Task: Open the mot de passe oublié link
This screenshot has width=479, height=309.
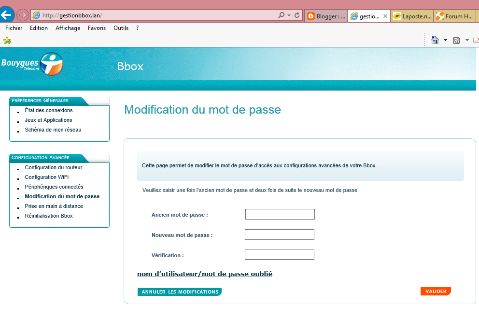Action: pyautogui.click(x=205, y=274)
